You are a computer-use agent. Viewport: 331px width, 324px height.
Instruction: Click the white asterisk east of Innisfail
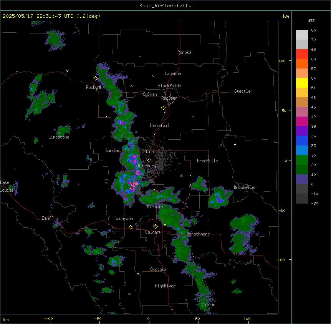point(193,117)
